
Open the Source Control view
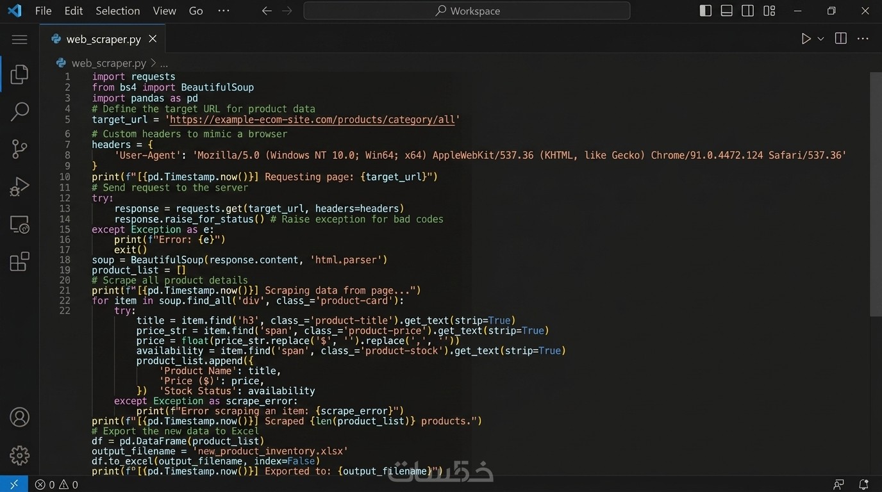[x=19, y=149]
